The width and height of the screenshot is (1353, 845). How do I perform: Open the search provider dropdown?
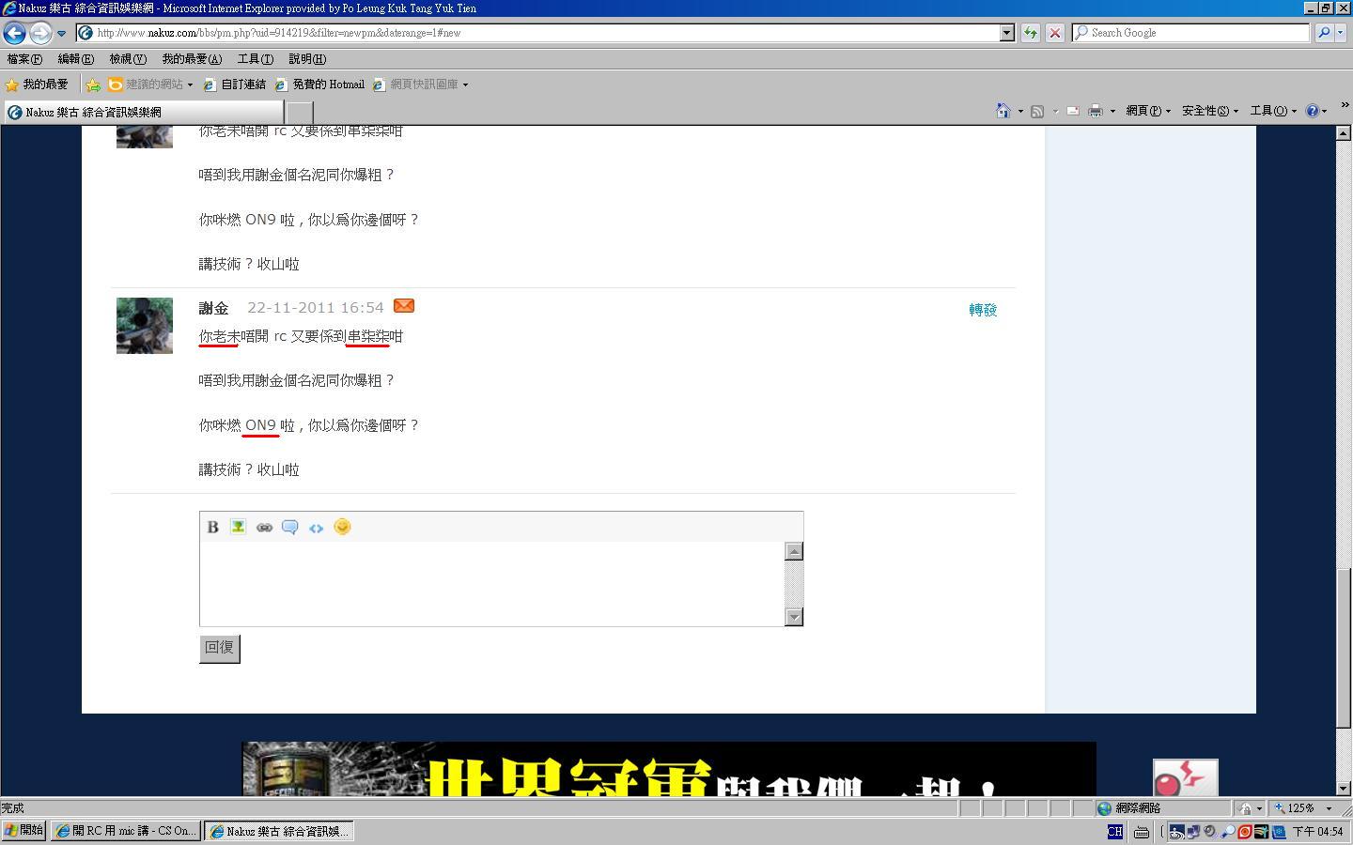1340,33
